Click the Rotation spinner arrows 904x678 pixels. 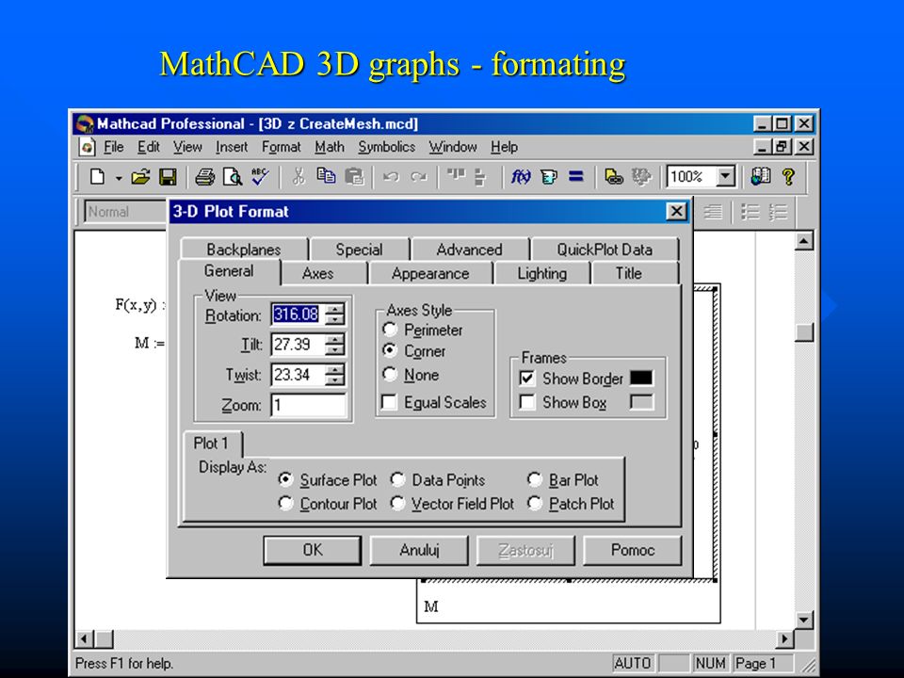(335, 315)
